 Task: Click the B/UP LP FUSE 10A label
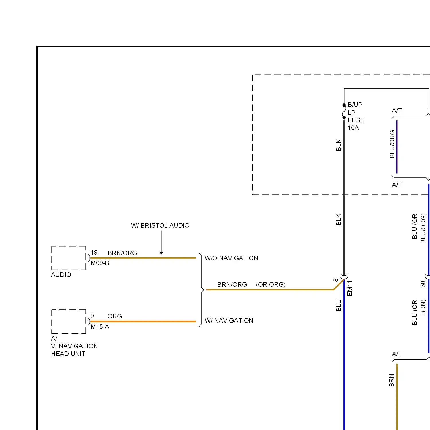356,116
